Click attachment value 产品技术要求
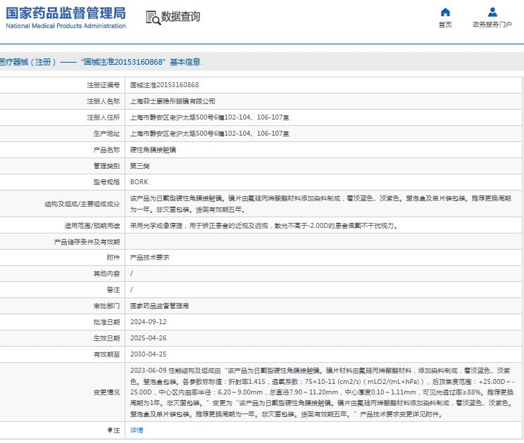The width and height of the screenshot is (524, 443). pos(150,257)
